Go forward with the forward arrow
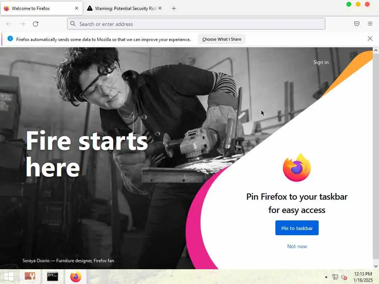The height and width of the screenshot is (284, 379). coord(22,24)
